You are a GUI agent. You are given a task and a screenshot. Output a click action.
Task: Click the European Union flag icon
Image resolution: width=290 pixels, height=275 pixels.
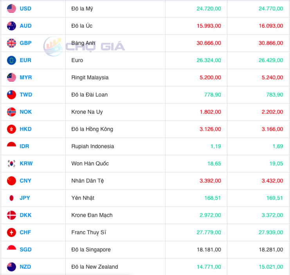point(11,60)
